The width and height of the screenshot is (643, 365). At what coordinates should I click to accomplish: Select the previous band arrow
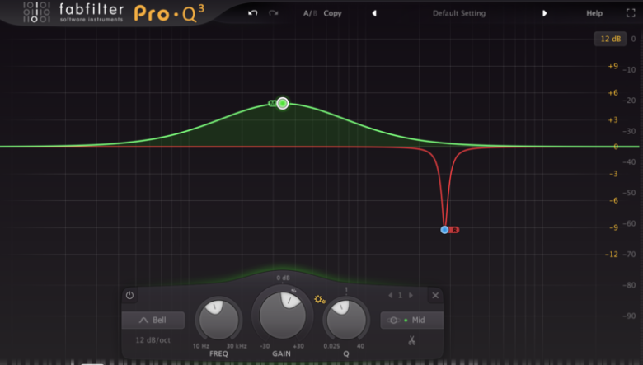click(391, 295)
